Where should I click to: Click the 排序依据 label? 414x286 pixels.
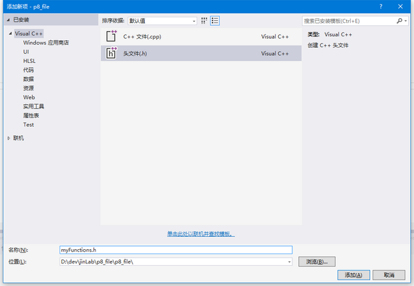(113, 21)
